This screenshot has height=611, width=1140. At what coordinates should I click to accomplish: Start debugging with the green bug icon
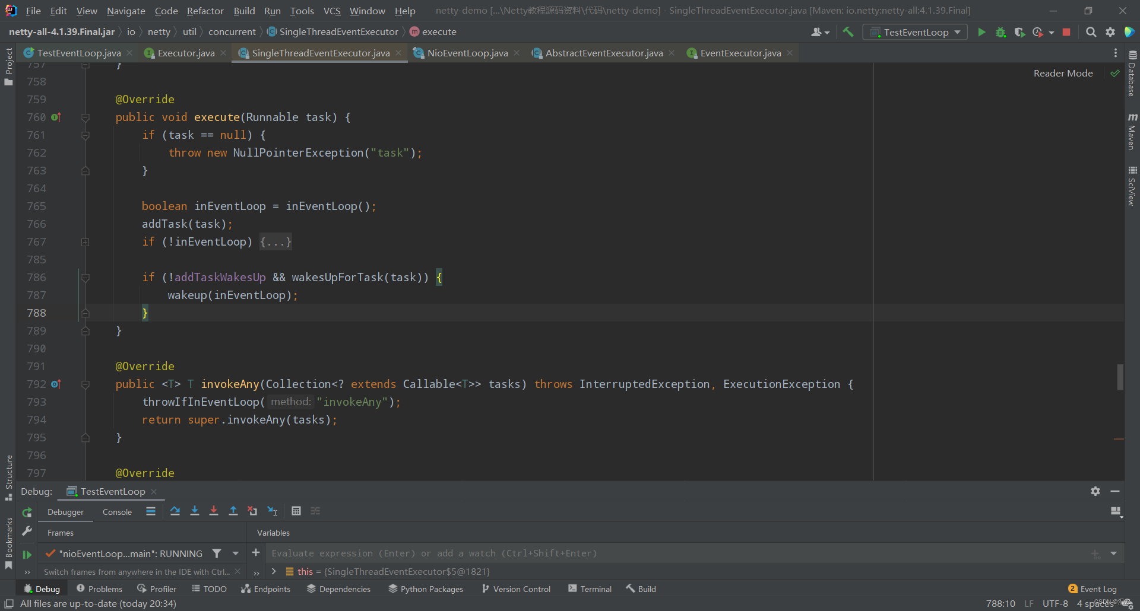(x=1000, y=32)
